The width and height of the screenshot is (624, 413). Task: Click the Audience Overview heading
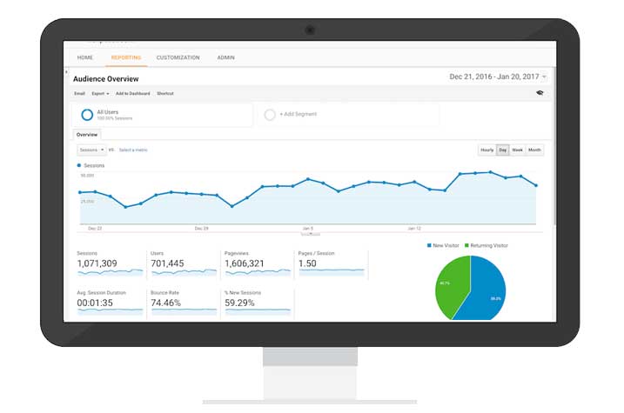pyautogui.click(x=106, y=79)
